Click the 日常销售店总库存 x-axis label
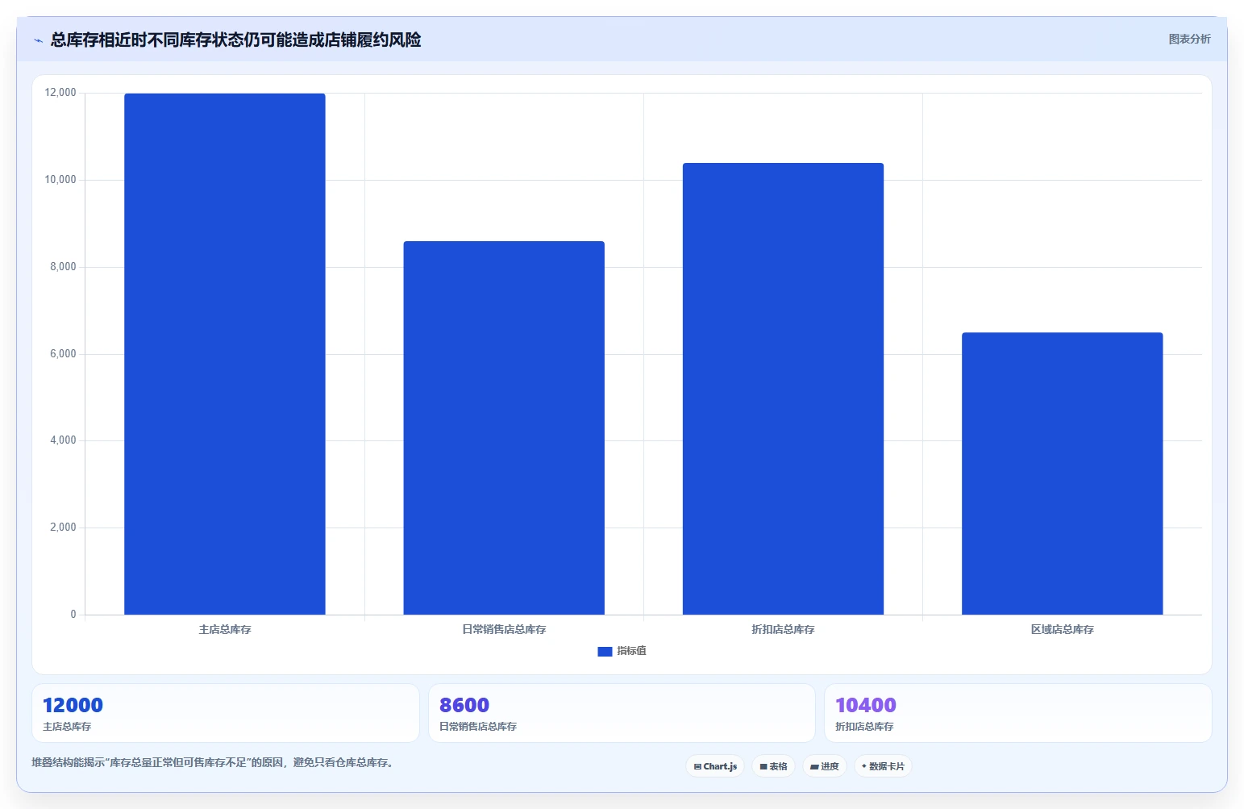The height and width of the screenshot is (809, 1244). (x=504, y=629)
